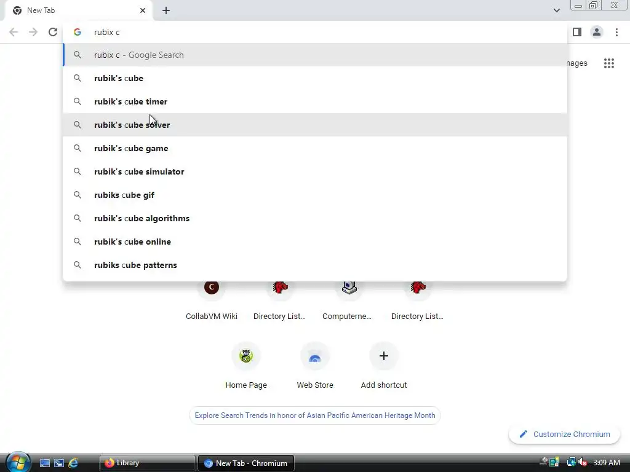This screenshot has width=630, height=472.
Task: Go forward with the forward arrow
Action: click(x=33, y=32)
